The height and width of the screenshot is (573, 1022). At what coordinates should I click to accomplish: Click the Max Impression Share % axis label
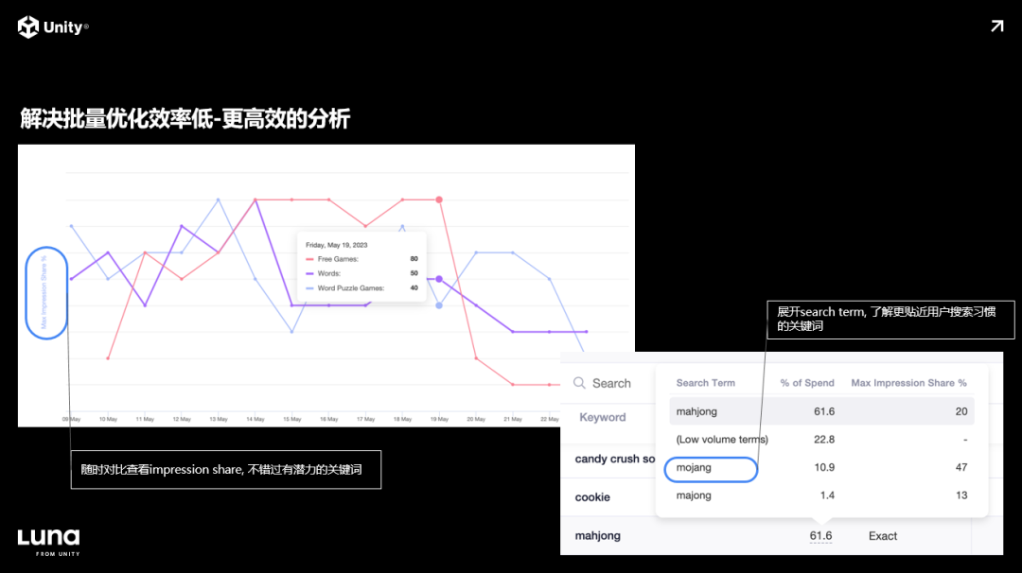44,292
